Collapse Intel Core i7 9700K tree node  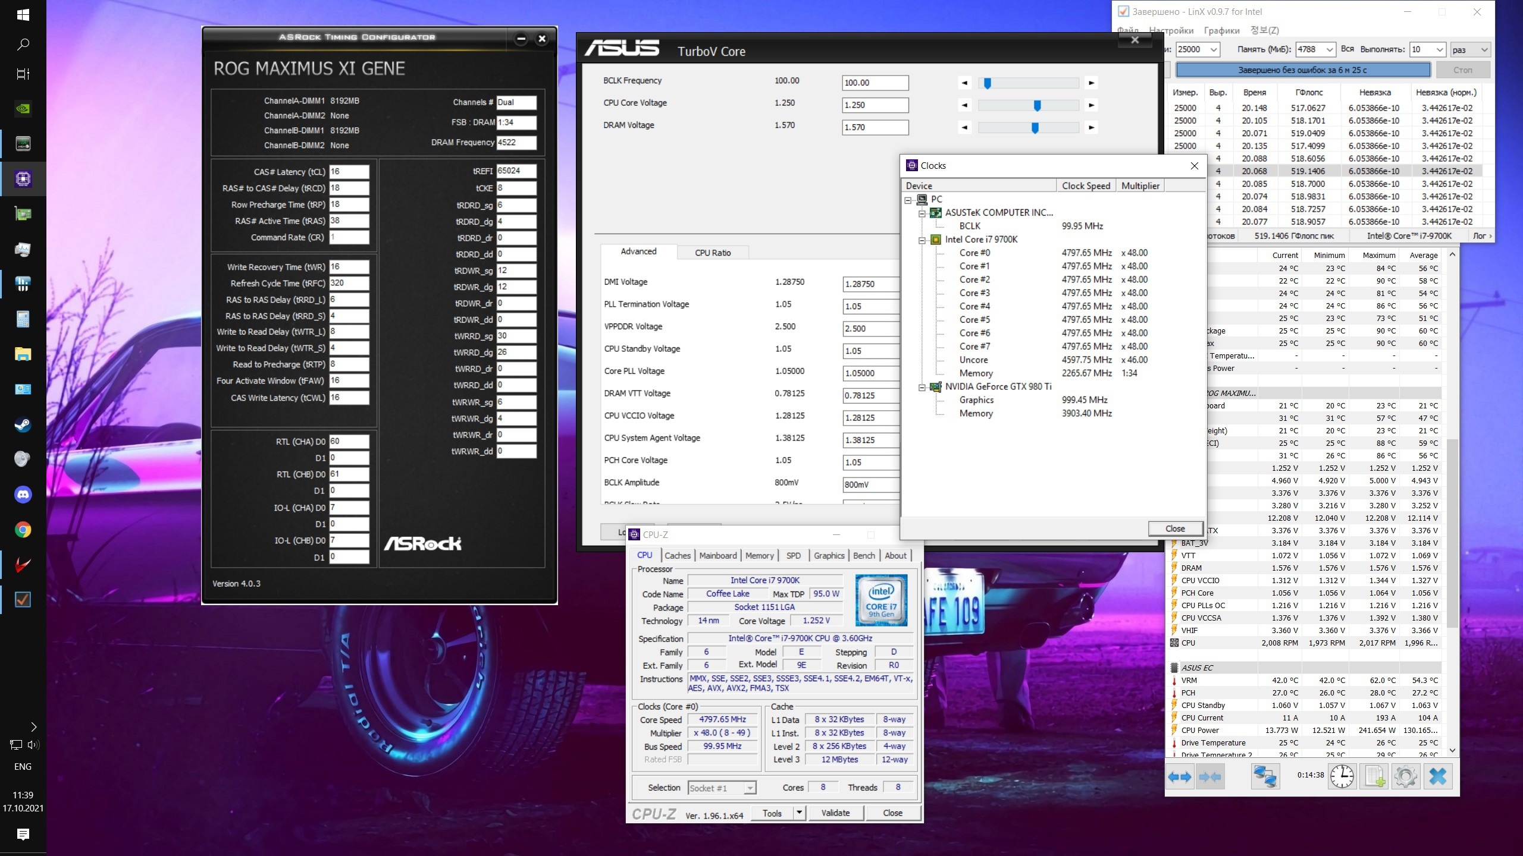pos(922,240)
